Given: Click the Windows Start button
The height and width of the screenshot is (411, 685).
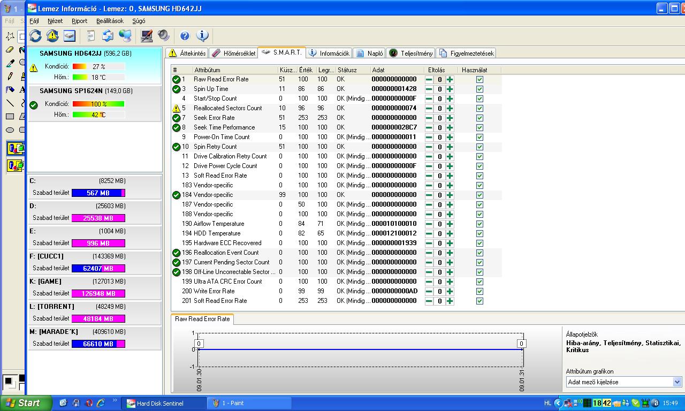Looking at the screenshot, I should [26, 403].
